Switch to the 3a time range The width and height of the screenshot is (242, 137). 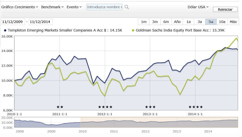click(199, 22)
